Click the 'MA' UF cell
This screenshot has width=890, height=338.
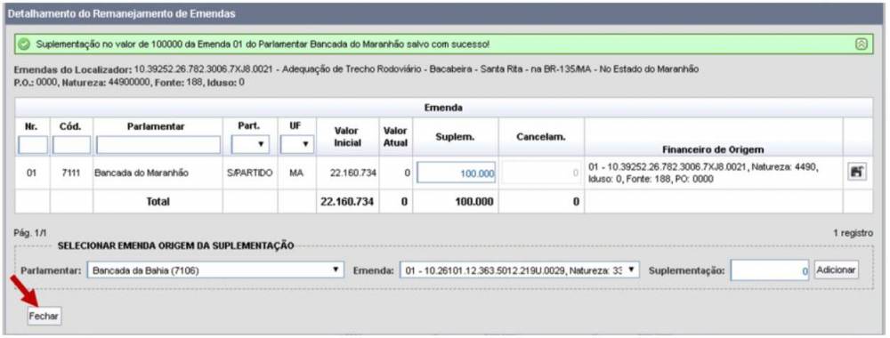coord(296,173)
